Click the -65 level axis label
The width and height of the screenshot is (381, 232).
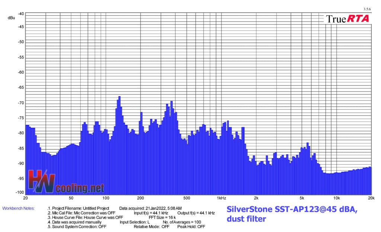click(21, 87)
